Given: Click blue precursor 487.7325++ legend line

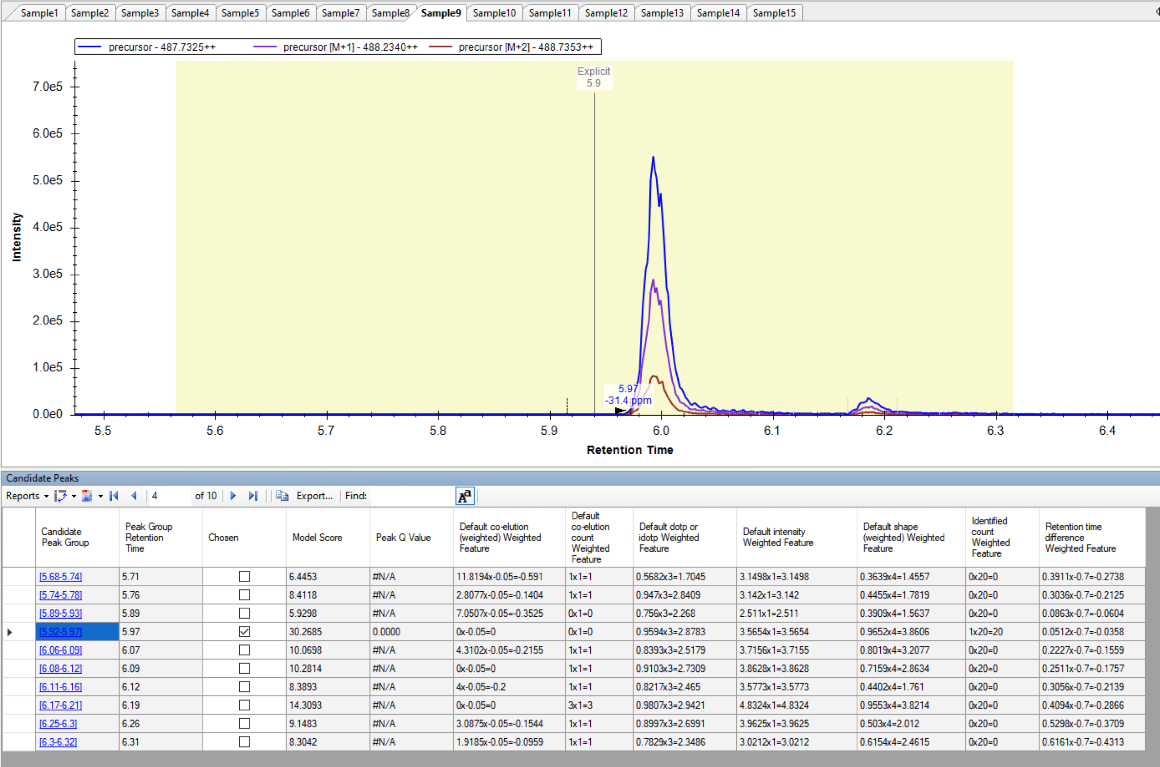Looking at the screenshot, I should click(x=89, y=47).
